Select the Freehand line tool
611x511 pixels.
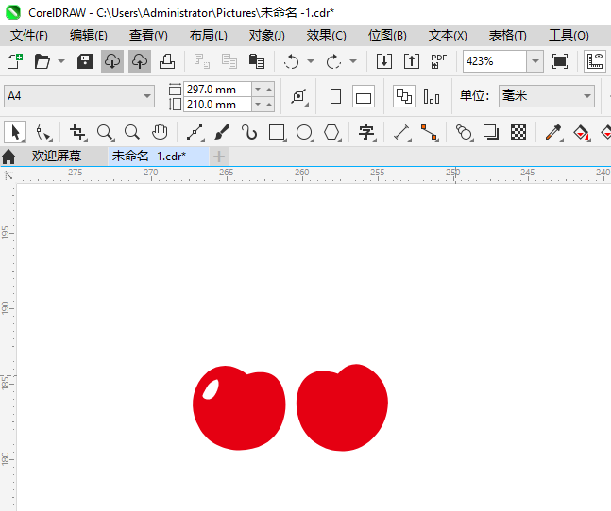[195, 132]
